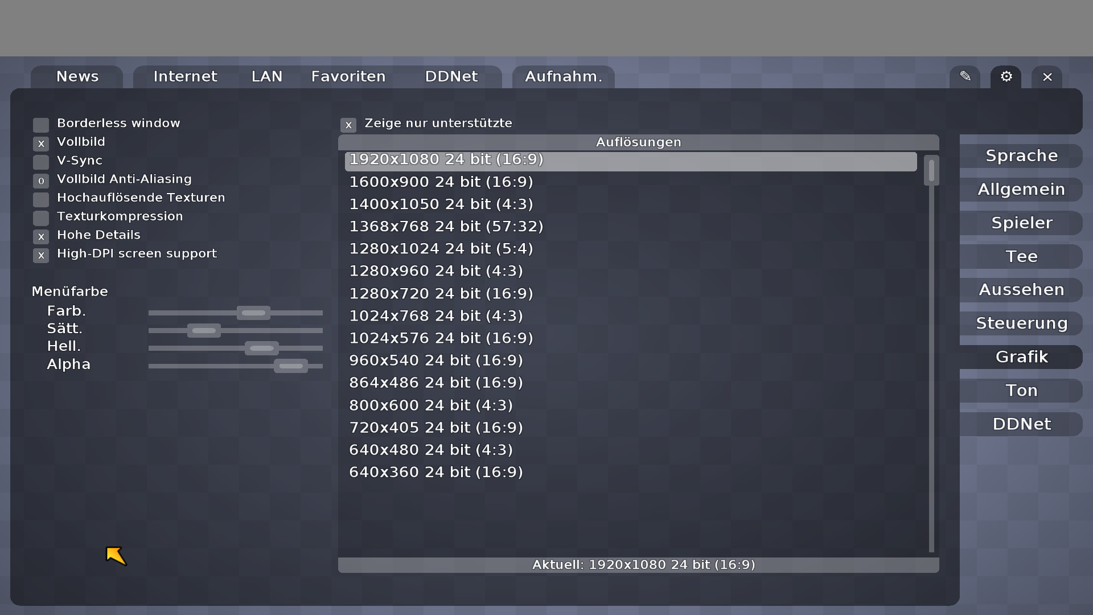1093x615 pixels.
Task: Click the Alpha menu color slider
Action: click(x=291, y=366)
